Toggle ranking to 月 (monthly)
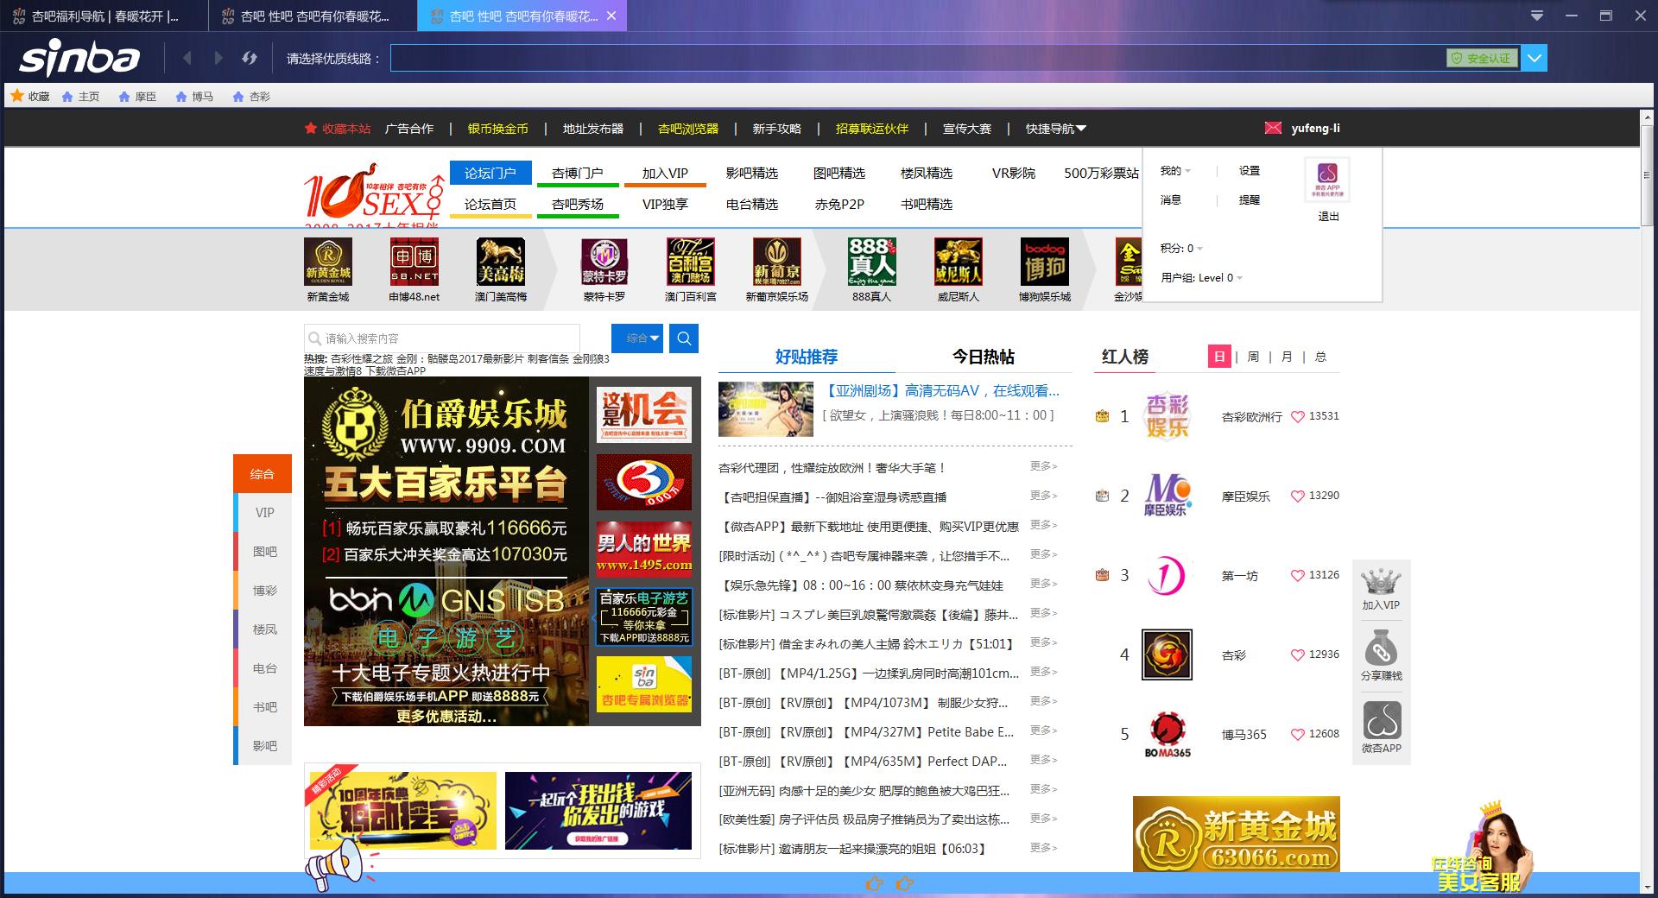The image size is (1658, 898). pyautogui.click(x=1287, y=357)
